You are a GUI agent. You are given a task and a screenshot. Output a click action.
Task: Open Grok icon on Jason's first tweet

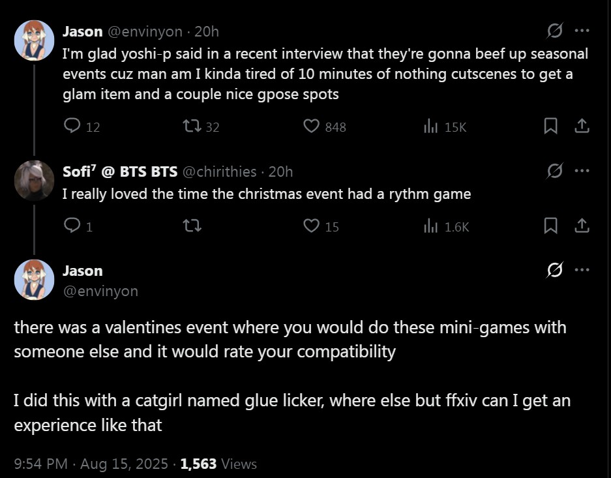click(555, 31)
